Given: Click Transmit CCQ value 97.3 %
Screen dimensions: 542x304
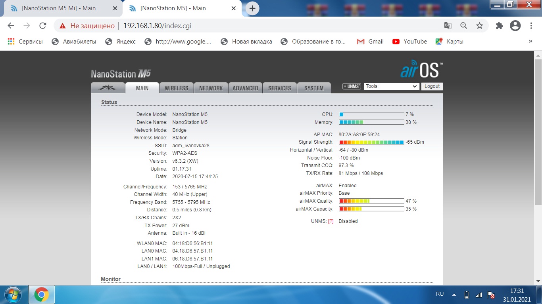Looking at the screenshot, I should (346, 165).
